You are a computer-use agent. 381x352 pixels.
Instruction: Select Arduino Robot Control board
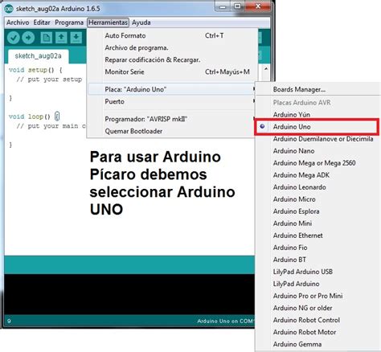click(317, 320)
